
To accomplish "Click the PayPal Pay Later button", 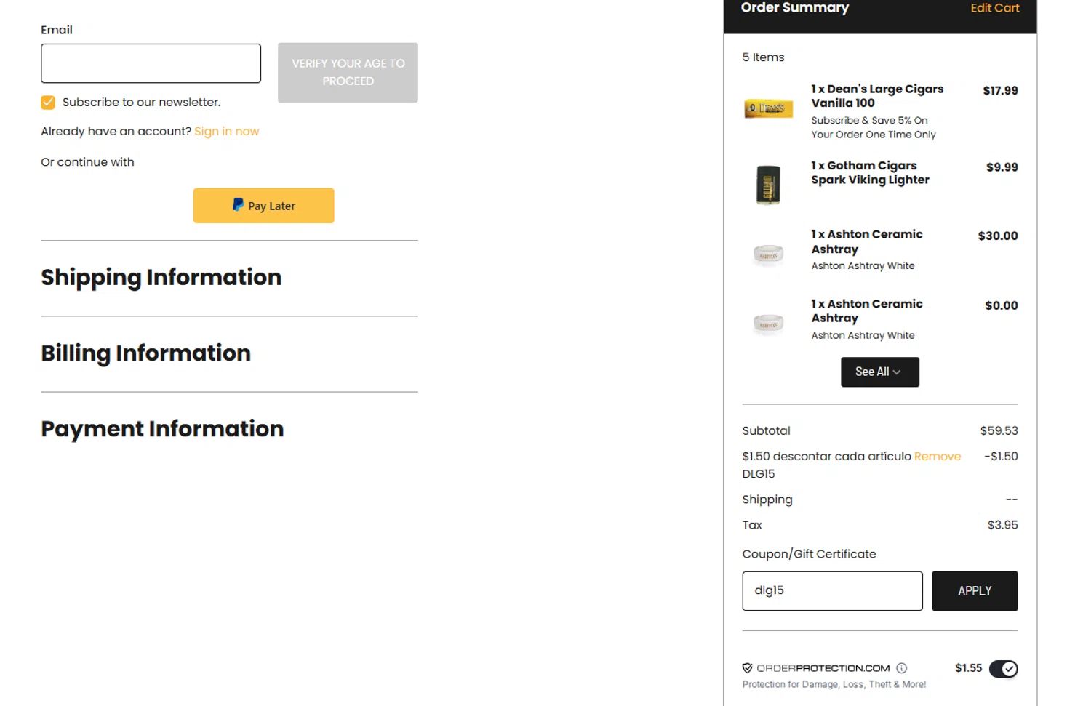I will click(x=263, y=206).
